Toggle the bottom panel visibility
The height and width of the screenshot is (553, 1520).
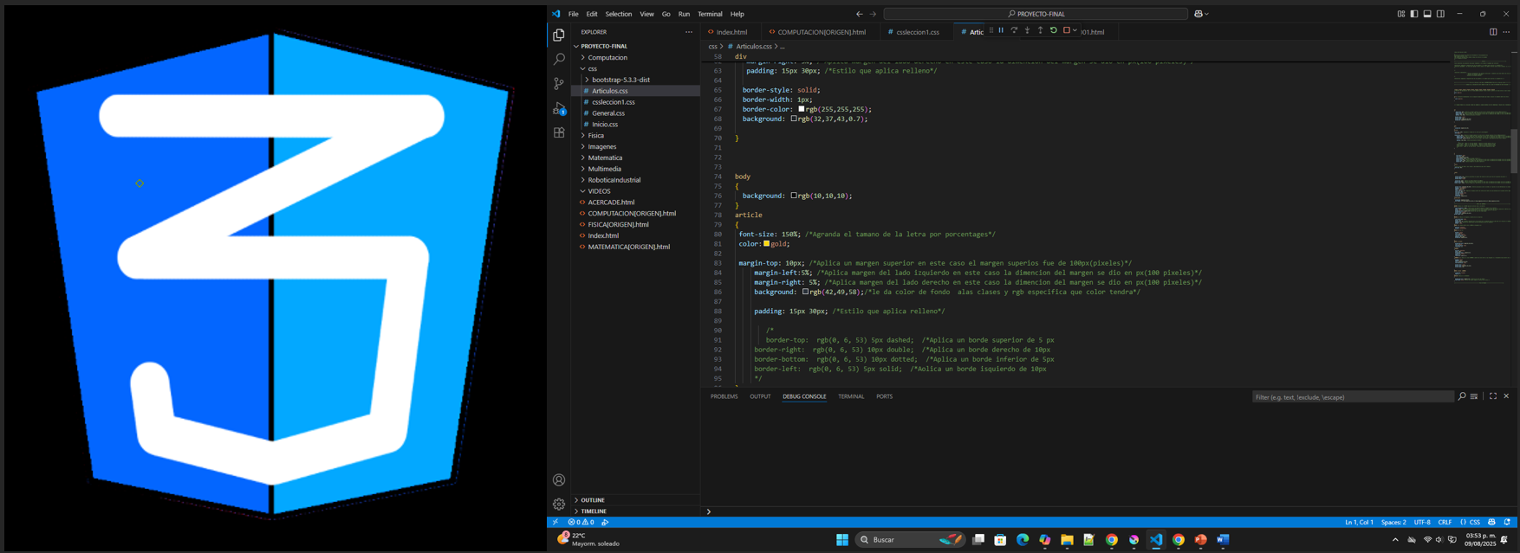point(1427,14)
